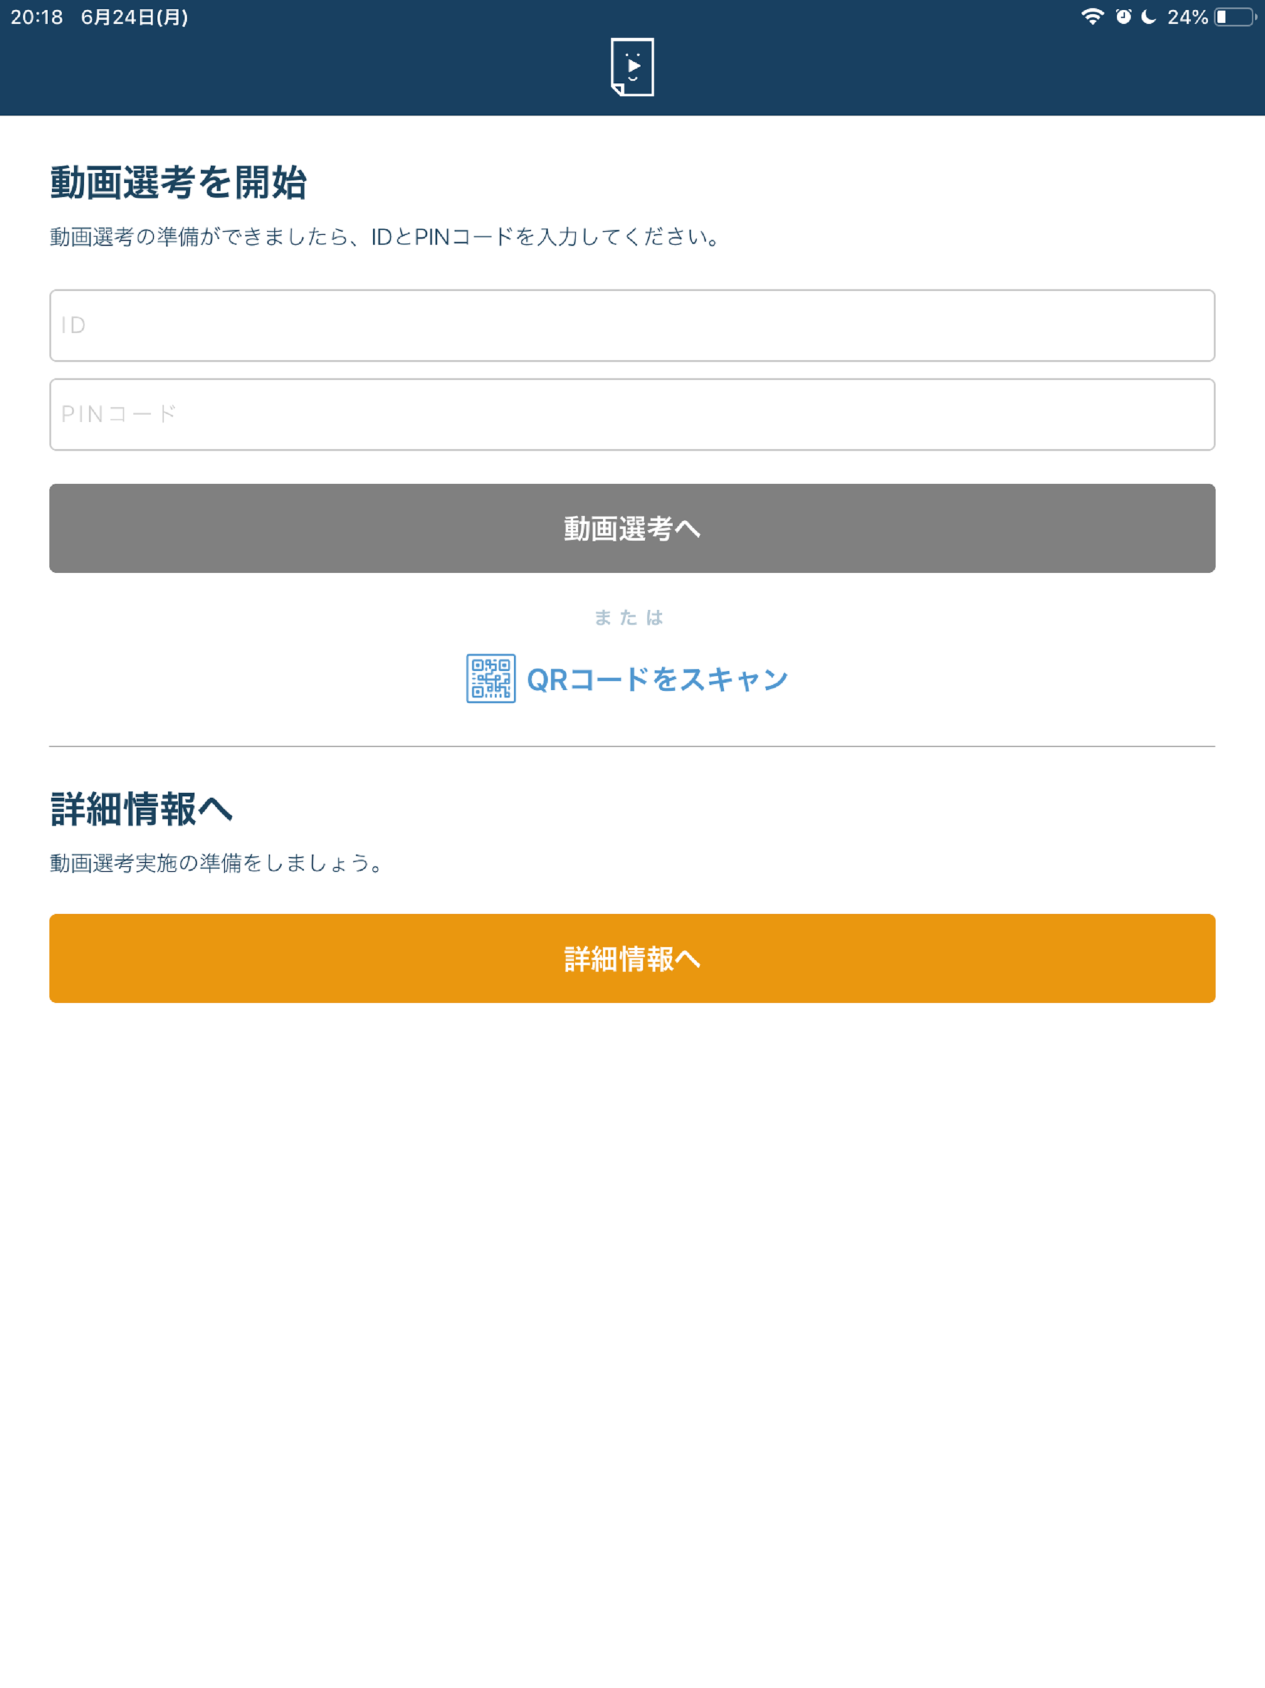
Task: Tap the battery indicator icon
Action: click(1235, 17)
